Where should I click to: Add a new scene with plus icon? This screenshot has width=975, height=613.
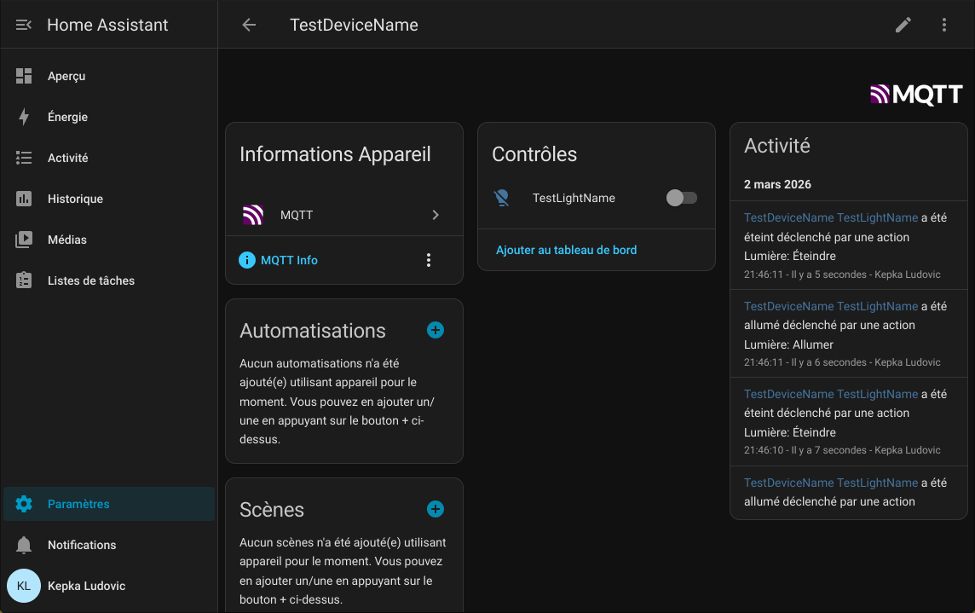pos(436,509)
